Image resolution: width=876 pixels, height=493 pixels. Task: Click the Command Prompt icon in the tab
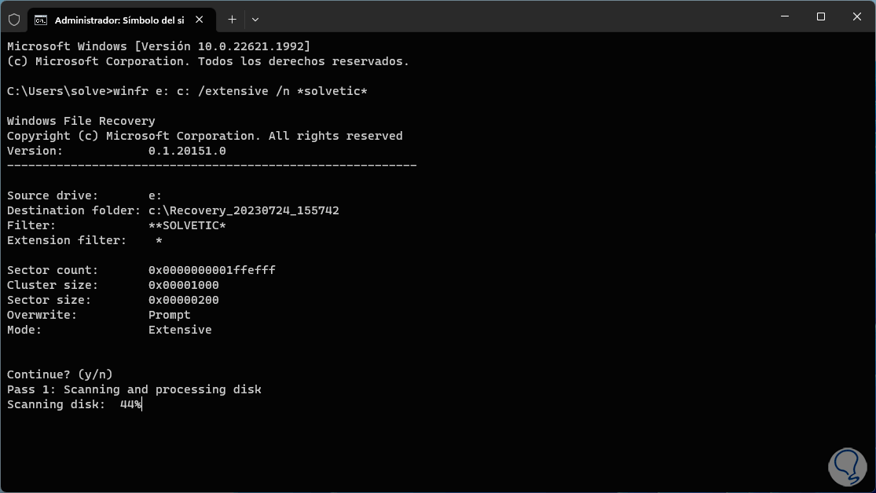(41, 19)
